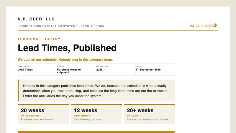The image size is (236, 133).
Task: Click the 'N.B. OLER, LLC' company name
Action: [x=36, y=19]
